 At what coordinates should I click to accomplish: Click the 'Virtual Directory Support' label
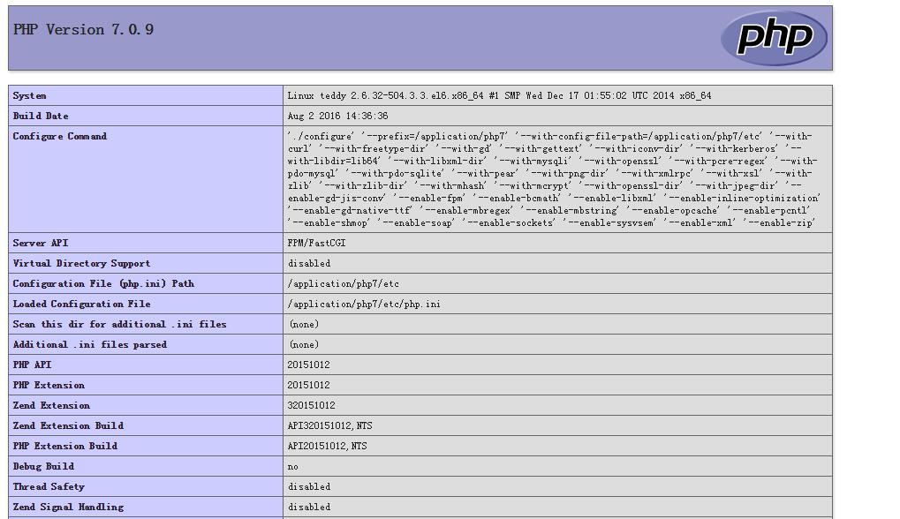[x=81, y=263]
